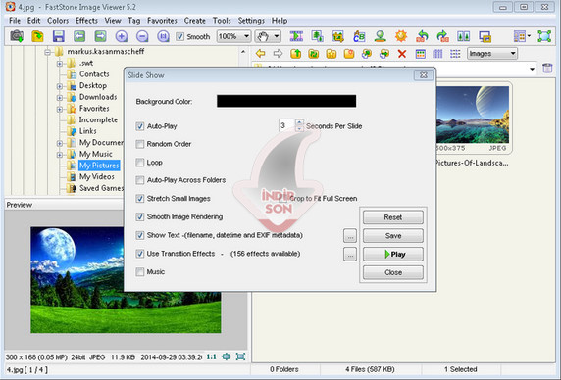
Task: Click the rotate left red arrow icon
Action: [422, 36]
